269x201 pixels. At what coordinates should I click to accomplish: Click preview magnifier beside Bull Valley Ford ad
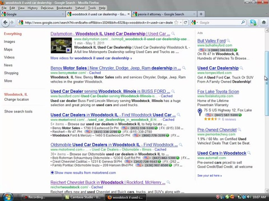click(x=228, y=41)
